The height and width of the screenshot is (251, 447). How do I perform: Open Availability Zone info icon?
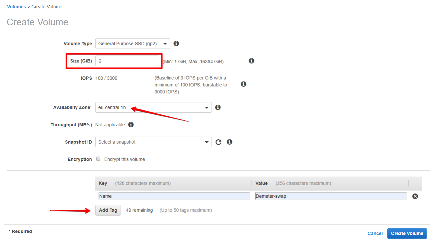click(218, 107)
